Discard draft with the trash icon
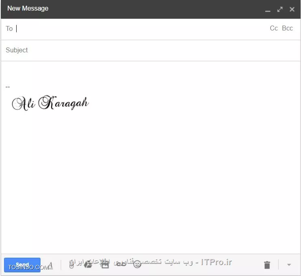 tap(267, 265)
